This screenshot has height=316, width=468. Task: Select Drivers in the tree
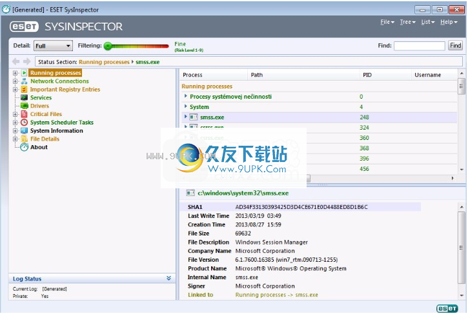(x=39, y=106)
